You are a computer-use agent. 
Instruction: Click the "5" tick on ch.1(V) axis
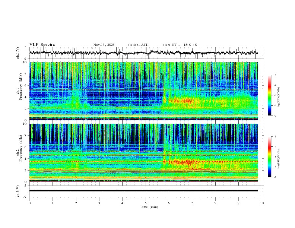(26, 47)
